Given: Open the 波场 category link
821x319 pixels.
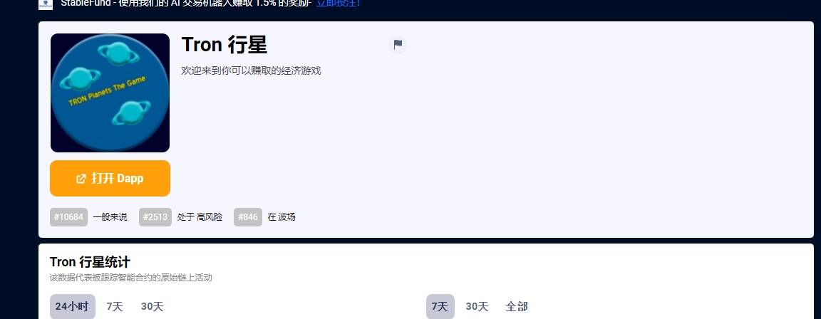Looking at the screenshot, I should click(286, 217).
